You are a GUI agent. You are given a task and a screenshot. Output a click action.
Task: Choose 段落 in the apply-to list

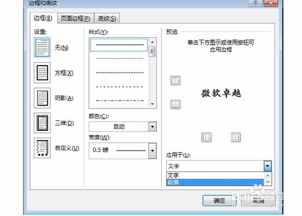pyautogui.click(x=215, y=182)
